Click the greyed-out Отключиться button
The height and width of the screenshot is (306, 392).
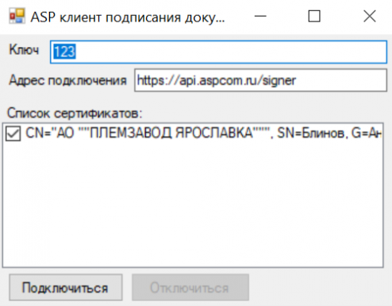190,288
